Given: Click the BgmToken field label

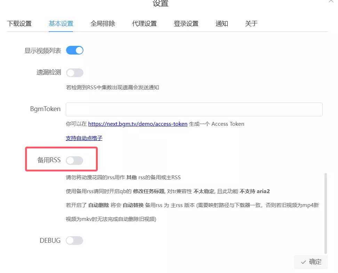Looking at the screenshot, I should pyautogui.click(x=45, y=109).
